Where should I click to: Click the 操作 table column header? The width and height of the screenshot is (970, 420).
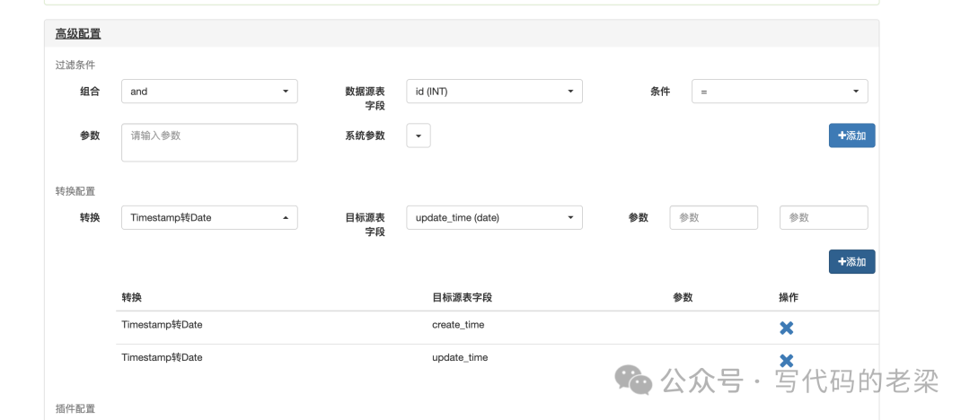coord(789,297)
